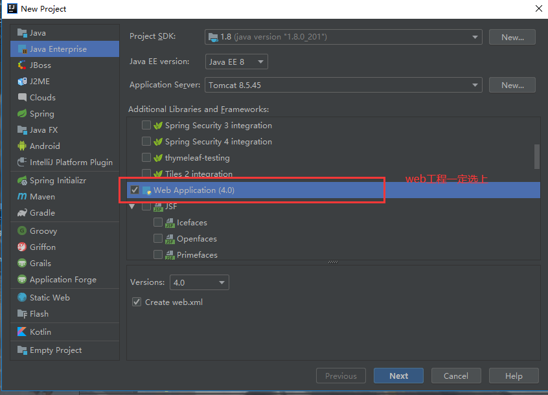Click the Application Forge icon
This screenshot has height=395, width=548.
tap(22, 279)
